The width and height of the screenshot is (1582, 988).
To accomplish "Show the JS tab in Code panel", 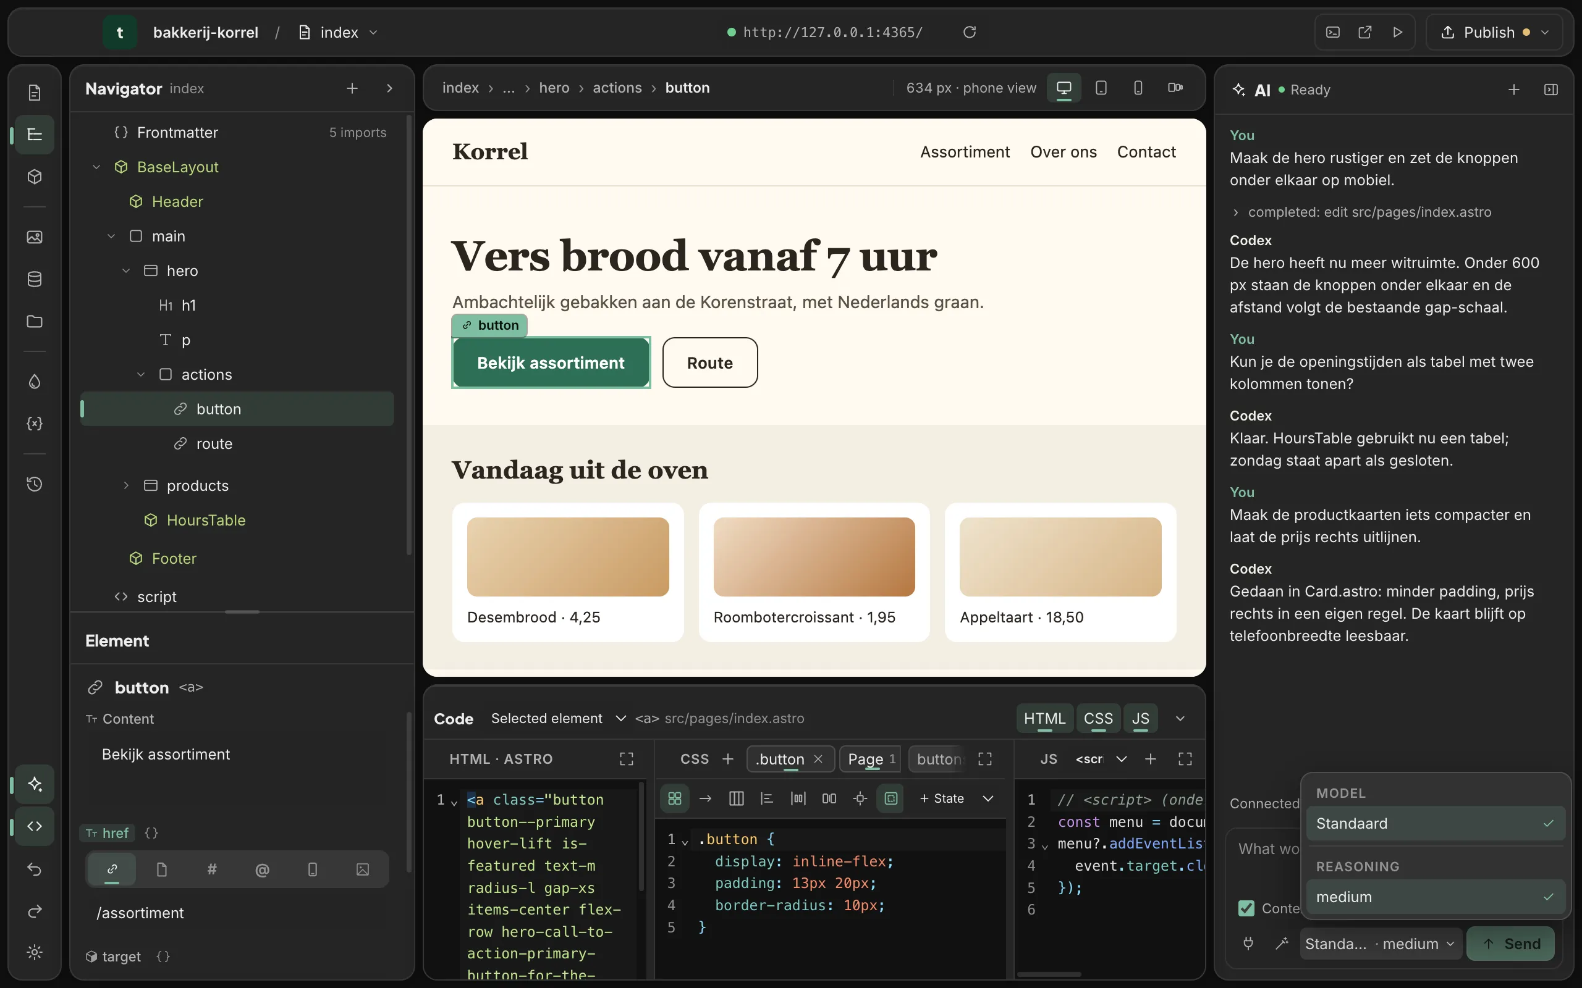I will coord(1140,718).
